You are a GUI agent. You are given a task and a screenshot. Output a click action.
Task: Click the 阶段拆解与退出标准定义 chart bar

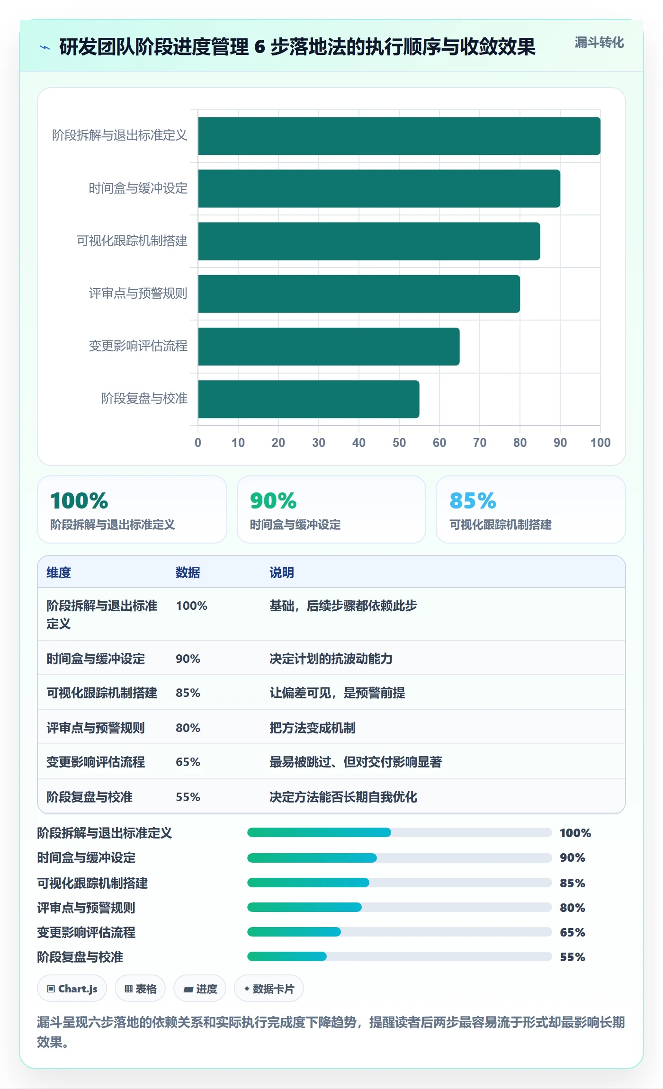click(399, 136)
